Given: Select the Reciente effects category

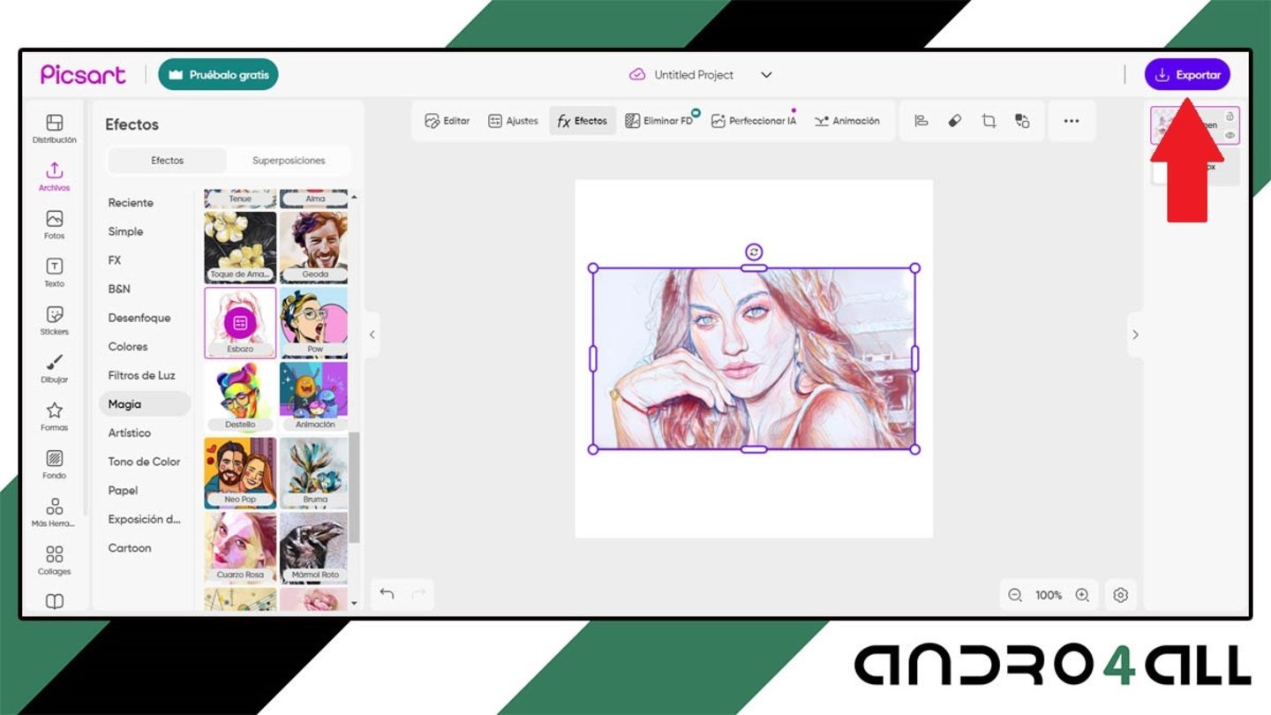Looking at the screenshot, I should pos(131,203).
